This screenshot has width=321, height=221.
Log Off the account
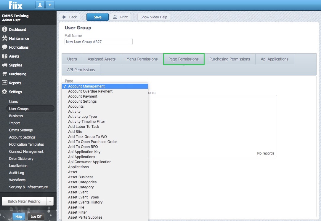(36, 217)
